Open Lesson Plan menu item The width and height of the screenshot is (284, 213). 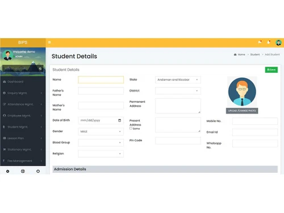tap(23, 138)
